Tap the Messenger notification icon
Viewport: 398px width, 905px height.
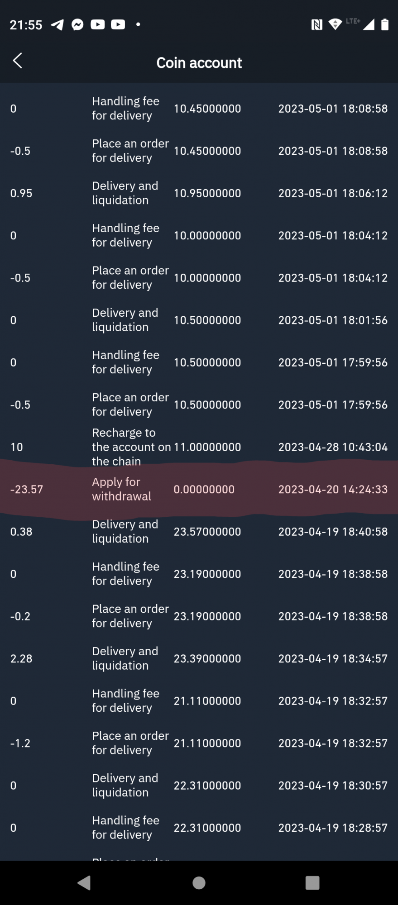click(x=77, y=24)
